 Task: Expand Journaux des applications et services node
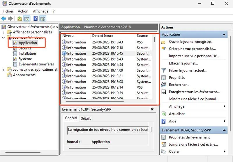click(3, 70)
